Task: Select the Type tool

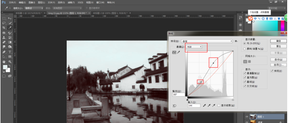Action: (x=10, y=52)
